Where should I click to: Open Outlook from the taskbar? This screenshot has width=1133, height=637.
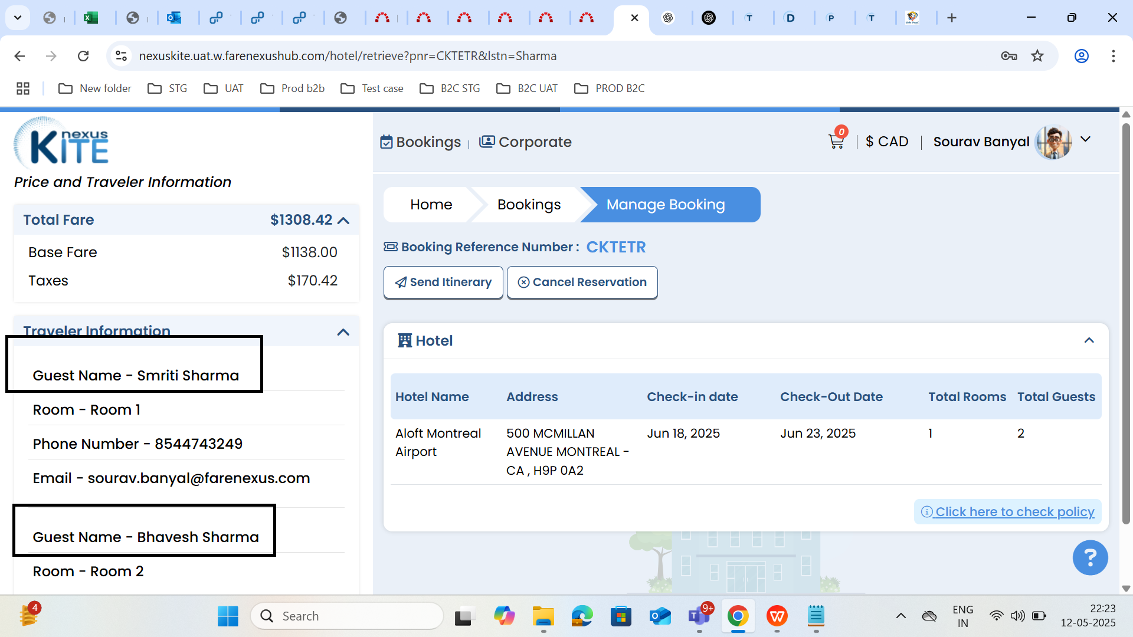[x=660, y=616]
